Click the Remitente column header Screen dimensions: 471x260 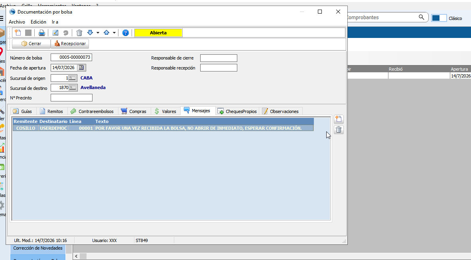click(26, 121)
